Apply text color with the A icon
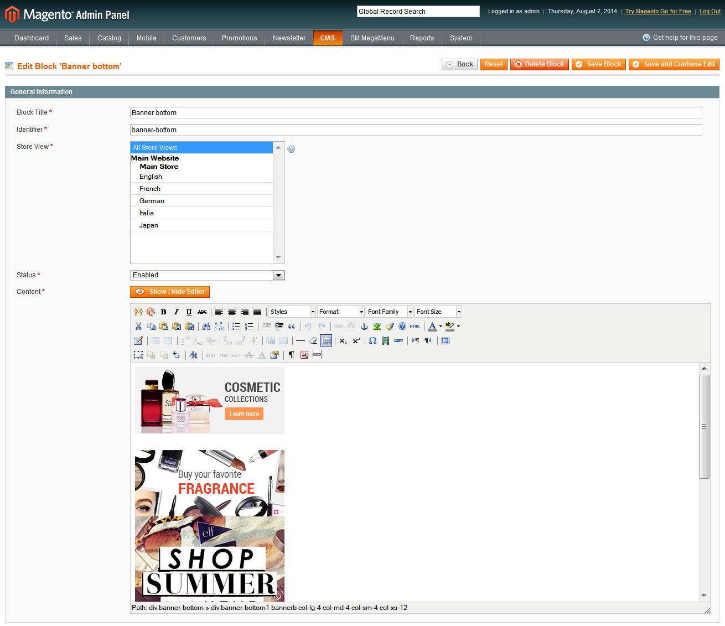 432,326
